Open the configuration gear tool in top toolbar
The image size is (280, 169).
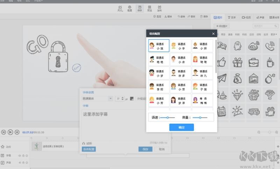pos(129,8)
